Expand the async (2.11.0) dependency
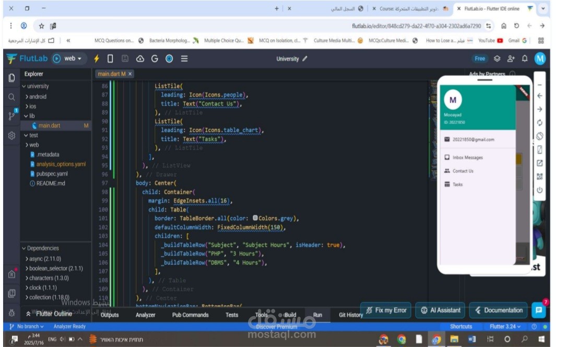Screen dimensions: 564x347 [x=27, y=259]
